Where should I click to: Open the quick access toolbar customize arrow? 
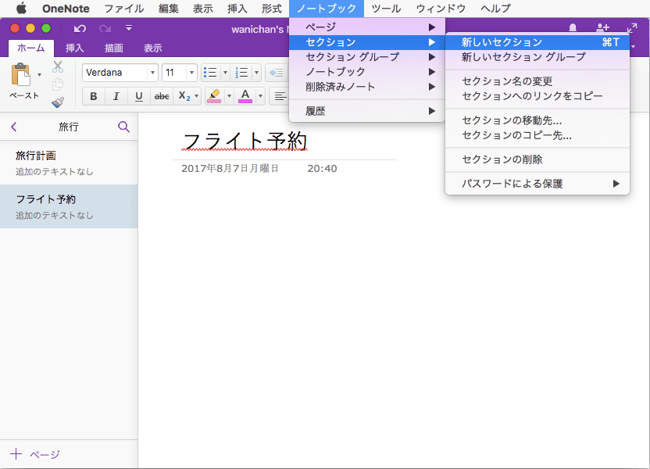[x=129, y=28]
